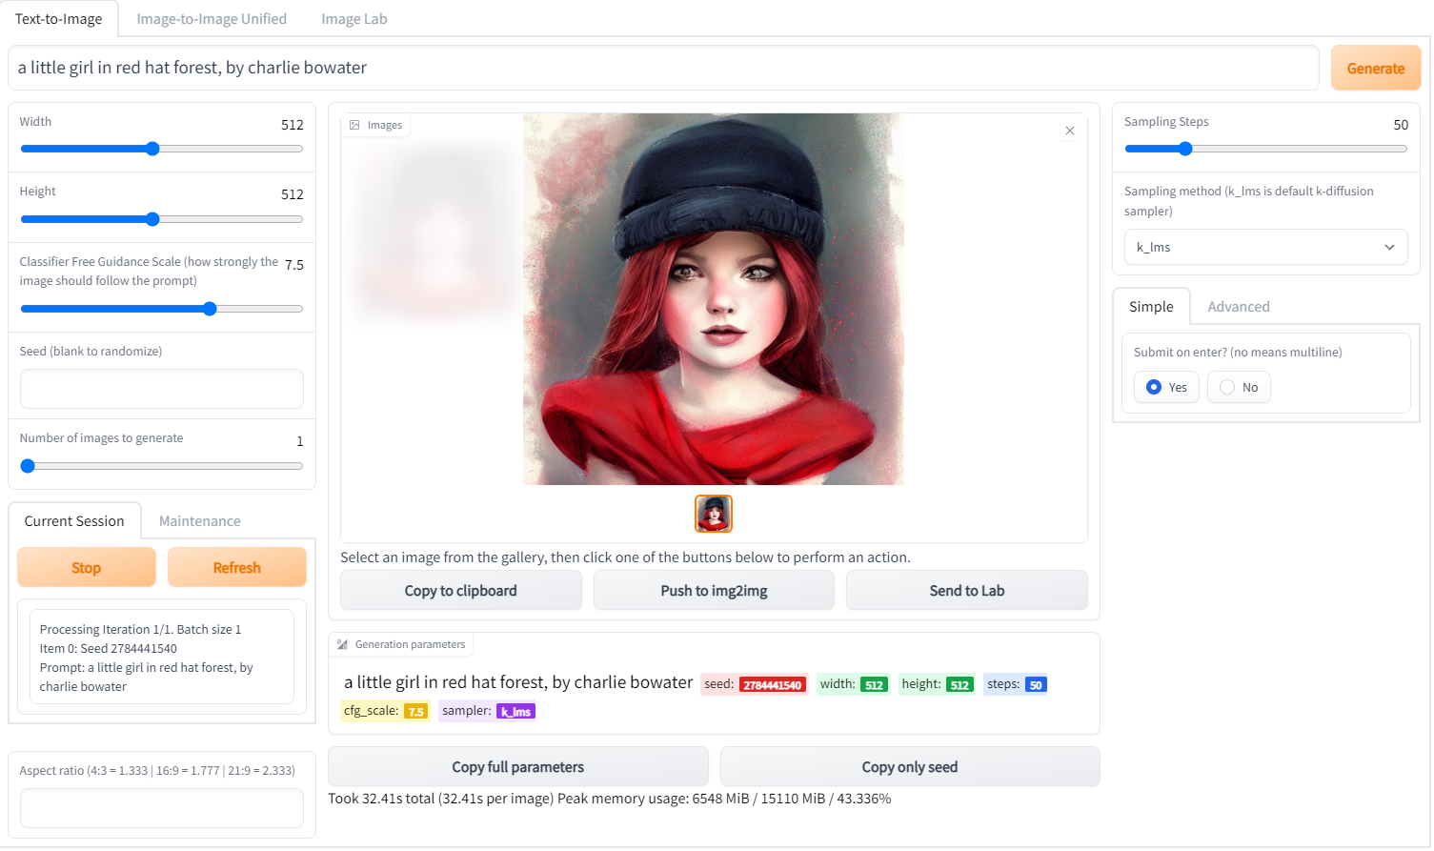Select No for submit on enter
Image resolution: width=1434 pixels, height=851 pixels.
tap(1239, 387)
